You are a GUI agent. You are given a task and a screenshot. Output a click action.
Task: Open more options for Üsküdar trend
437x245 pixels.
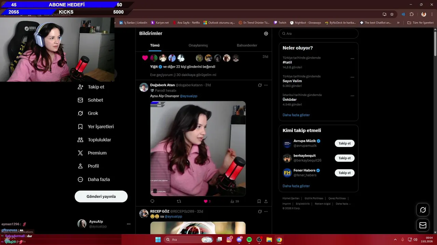[x=352, y=96]
